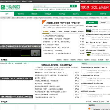Screen dimensions: 110x110
Task: Open the 绿茶产品 navigation menu item
Action: tap(62, 14)
